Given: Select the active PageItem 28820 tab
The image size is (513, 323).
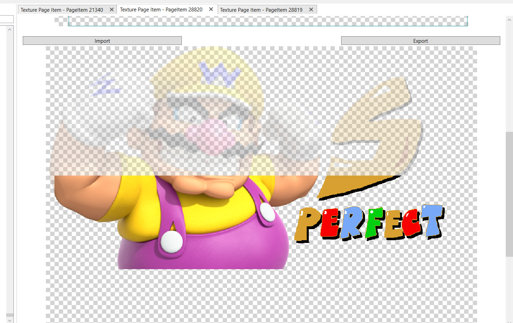Looking at the screenshot, I should [160, 9].
